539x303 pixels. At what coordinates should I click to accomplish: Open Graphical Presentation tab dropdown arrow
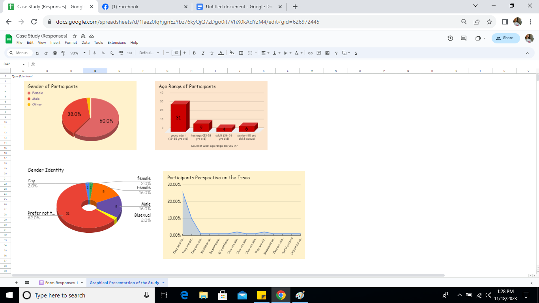[163, 282]
